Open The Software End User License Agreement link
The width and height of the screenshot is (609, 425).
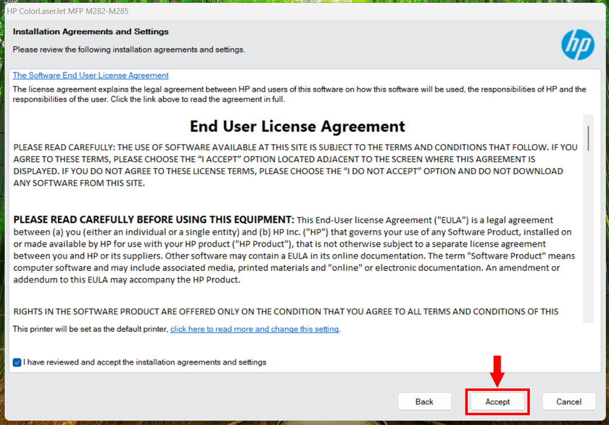pyautogui.click(x=91, y=76)
